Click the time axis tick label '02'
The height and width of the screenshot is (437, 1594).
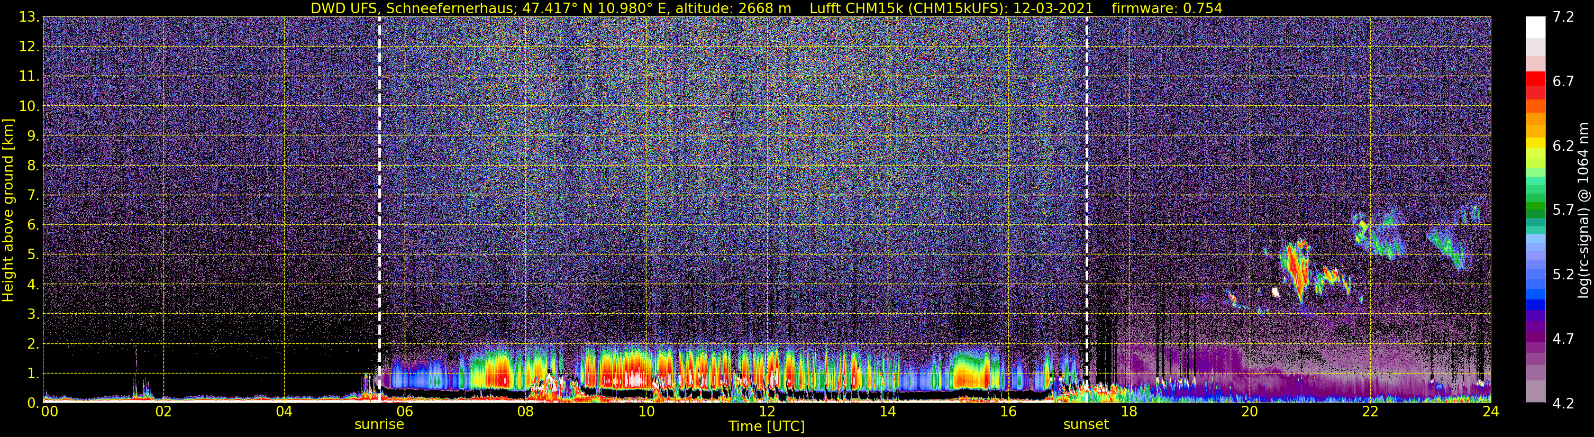(x=163, y=412)
